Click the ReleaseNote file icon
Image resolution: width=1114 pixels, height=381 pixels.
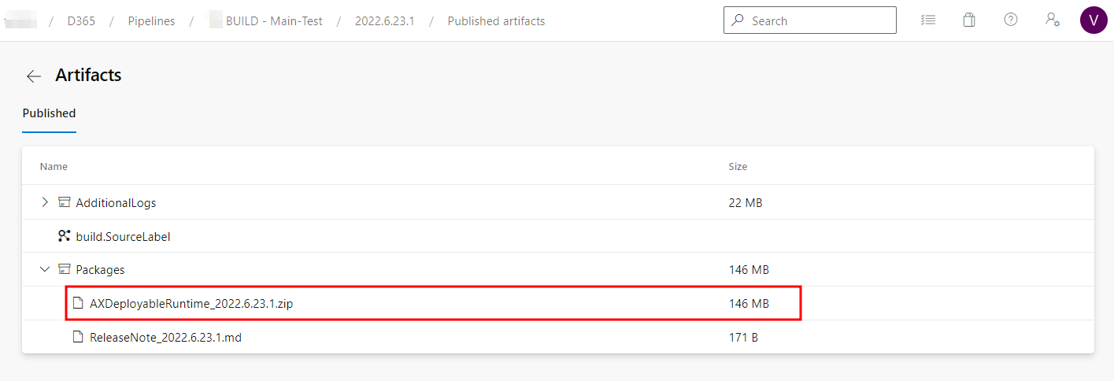point(78,337)
